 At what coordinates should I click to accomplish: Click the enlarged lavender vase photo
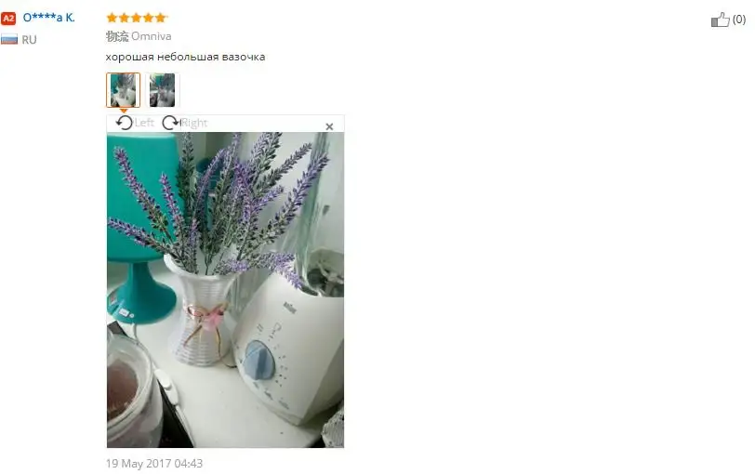tap(225, 290)
